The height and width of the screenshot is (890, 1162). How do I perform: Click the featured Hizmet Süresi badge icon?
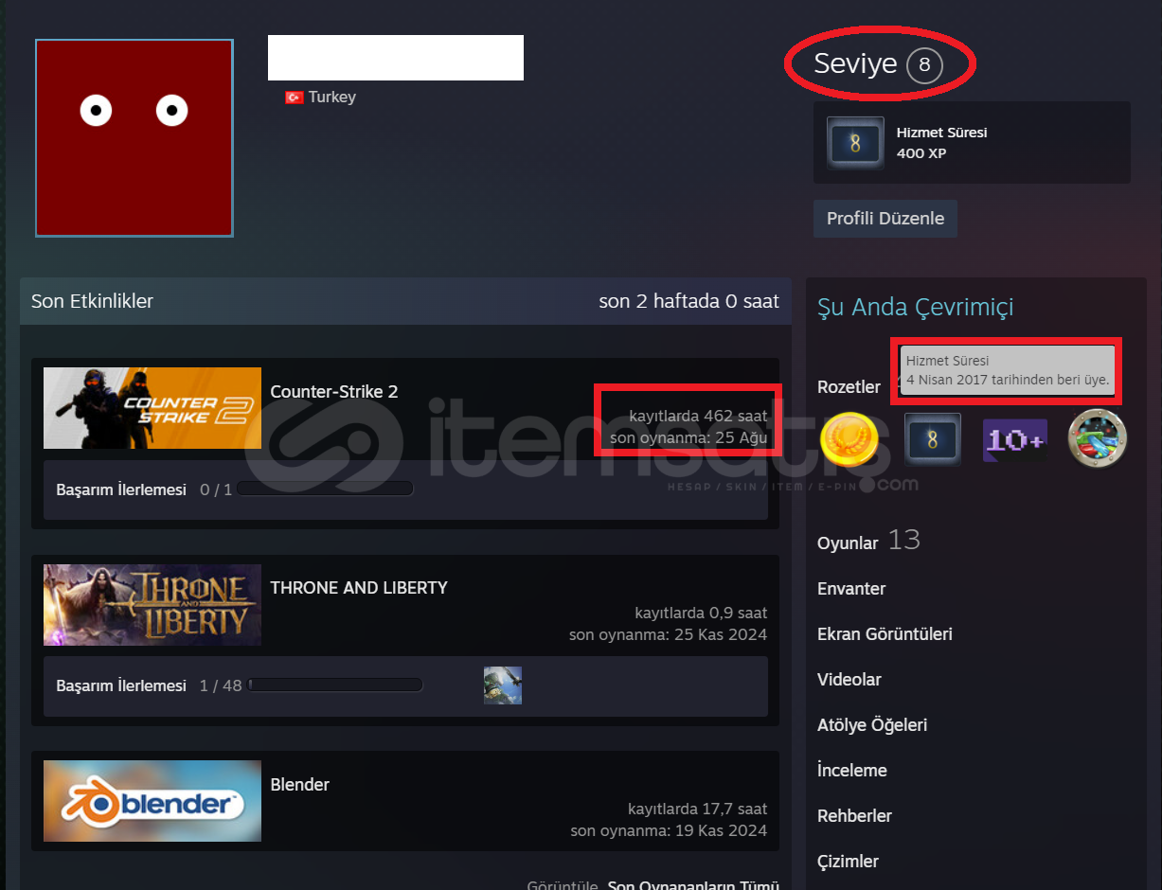855,143
